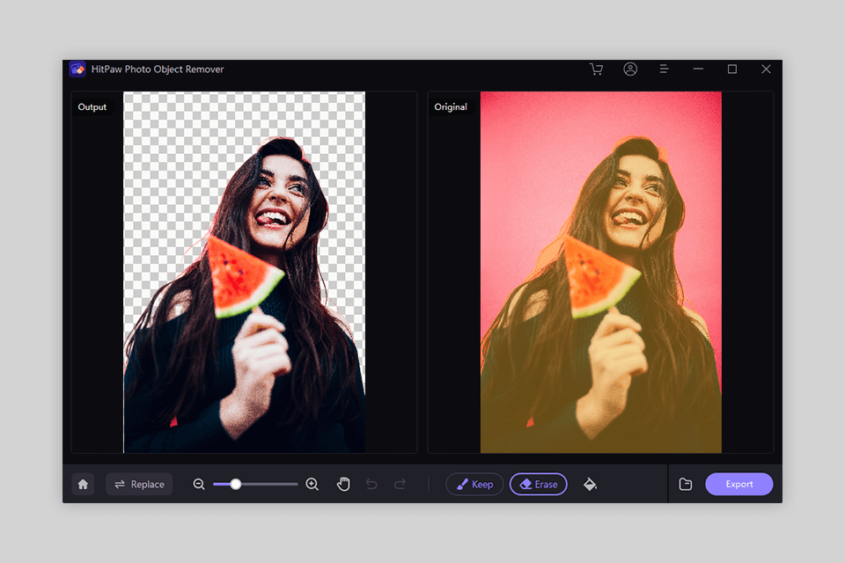Image resolution: width=845 pixels, height=563 pixels.
Task: Minimize the HitPaw window
Action: point(698,69)
